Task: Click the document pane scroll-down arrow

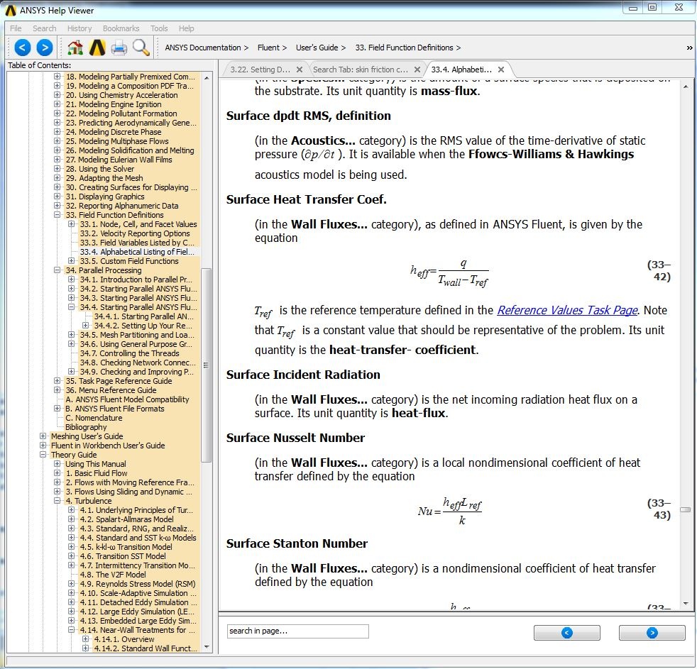Action: click(x=686, y=603)
